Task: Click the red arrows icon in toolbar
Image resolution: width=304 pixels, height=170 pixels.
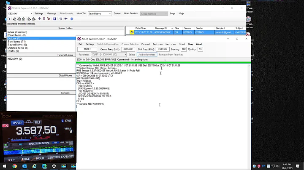Action: coord(49,19)
